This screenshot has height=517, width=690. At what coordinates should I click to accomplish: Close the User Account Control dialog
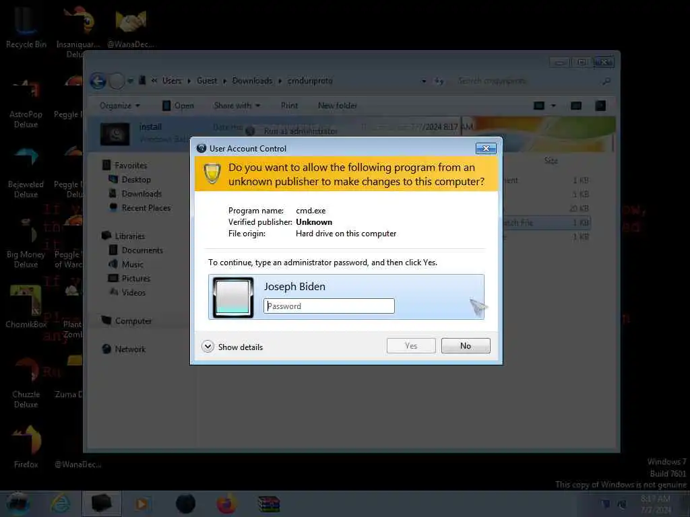coord(486,149)
